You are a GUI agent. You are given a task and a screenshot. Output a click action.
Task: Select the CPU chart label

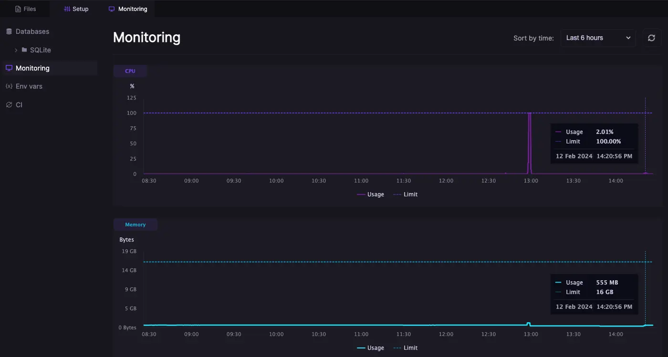[130, 71]
